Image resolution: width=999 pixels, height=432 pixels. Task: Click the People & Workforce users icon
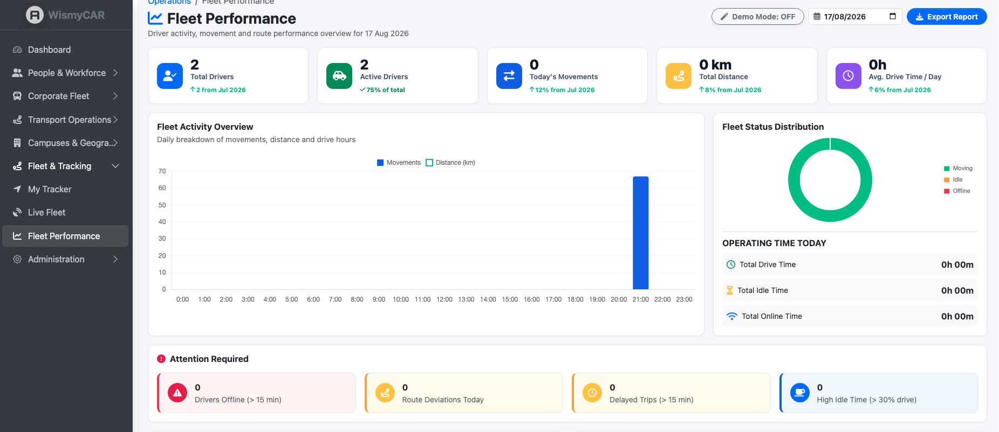click(x=17, y=73)
